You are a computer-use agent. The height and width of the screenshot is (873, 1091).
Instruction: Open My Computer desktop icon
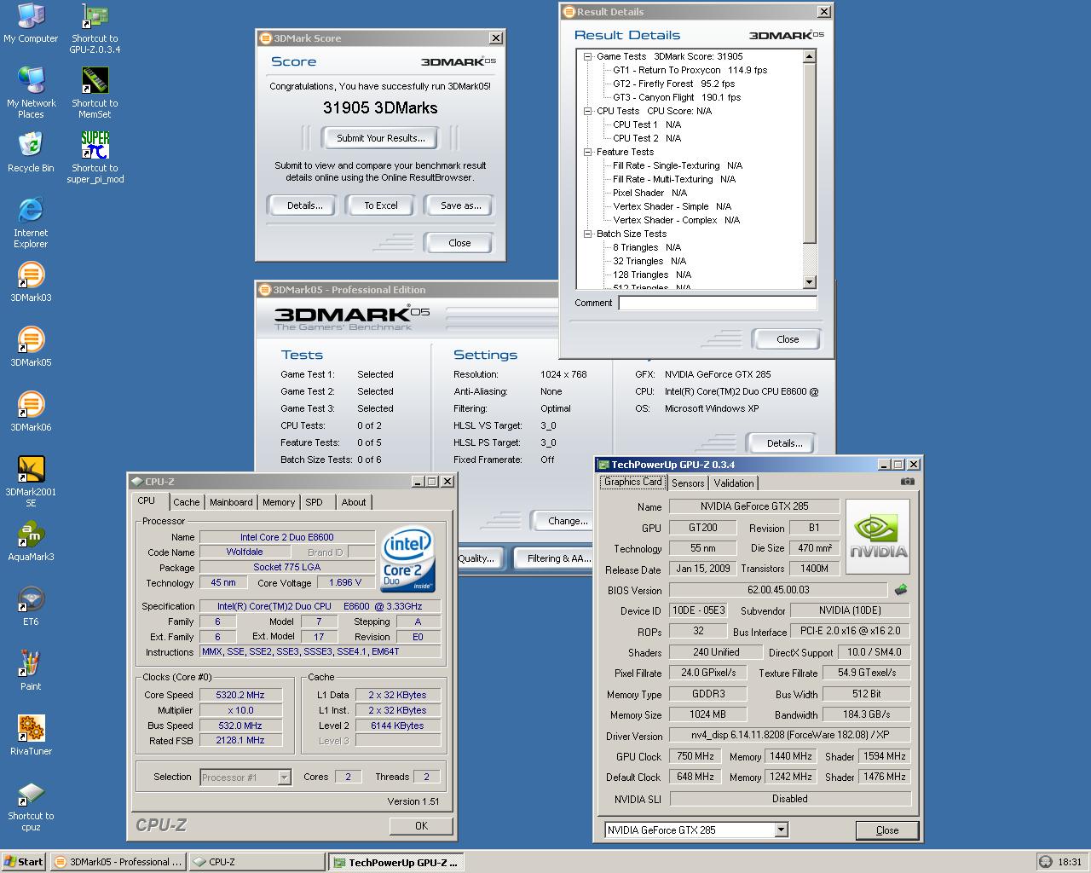click(x=31, y=23)
